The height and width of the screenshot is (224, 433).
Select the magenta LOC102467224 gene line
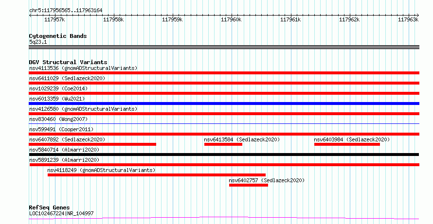pyautogui.click(x=224, y=218)
